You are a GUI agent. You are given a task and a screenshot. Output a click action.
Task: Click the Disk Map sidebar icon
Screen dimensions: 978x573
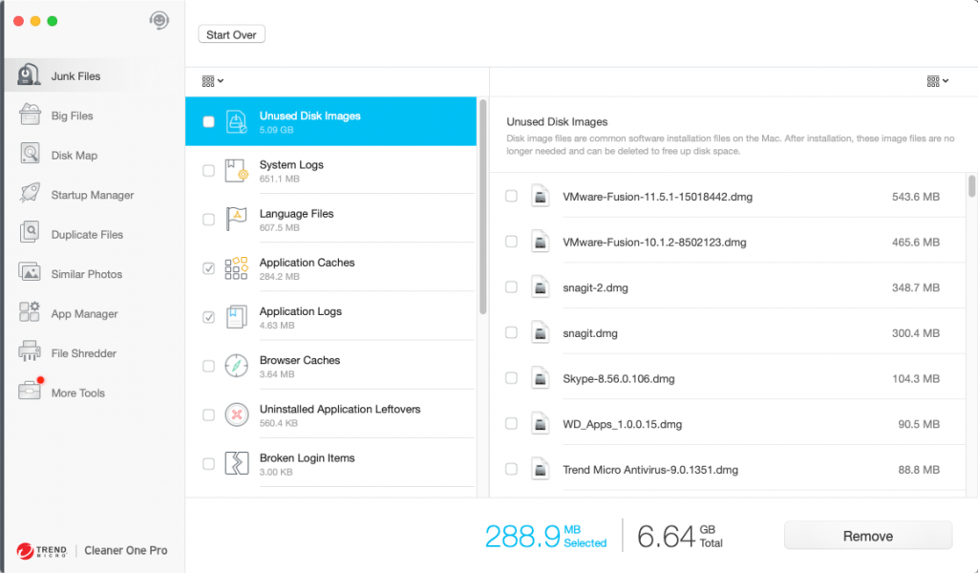pyautogui.click(x=31, y=155)
